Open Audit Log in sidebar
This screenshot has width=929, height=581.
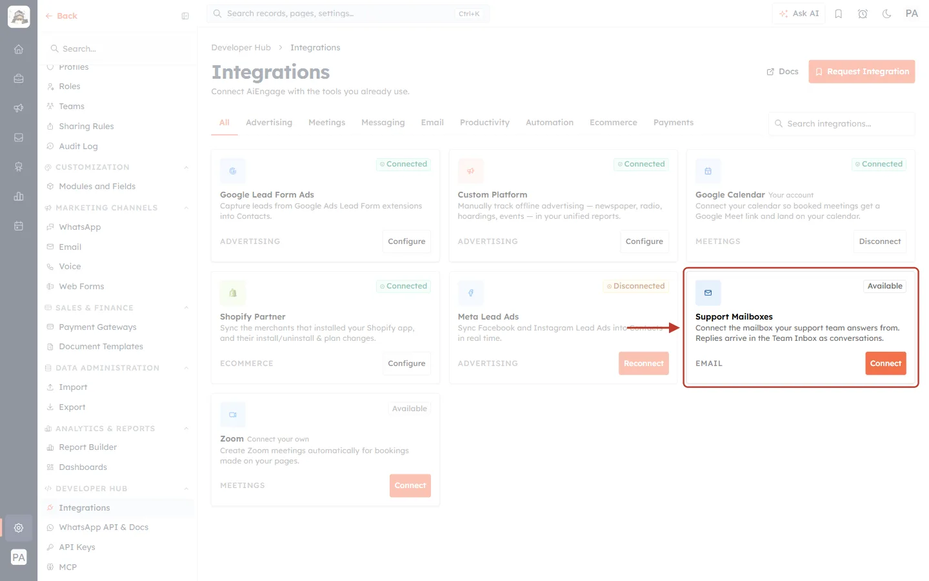click(x=79, y=147)
